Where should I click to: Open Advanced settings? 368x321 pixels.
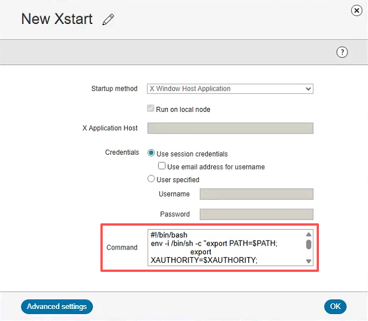click(56, 307)
